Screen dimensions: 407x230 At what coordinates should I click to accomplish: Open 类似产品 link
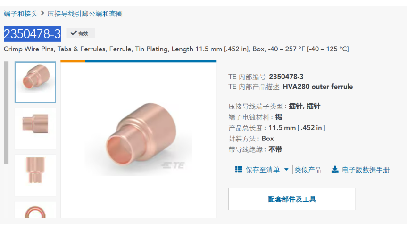pos(308,170)
